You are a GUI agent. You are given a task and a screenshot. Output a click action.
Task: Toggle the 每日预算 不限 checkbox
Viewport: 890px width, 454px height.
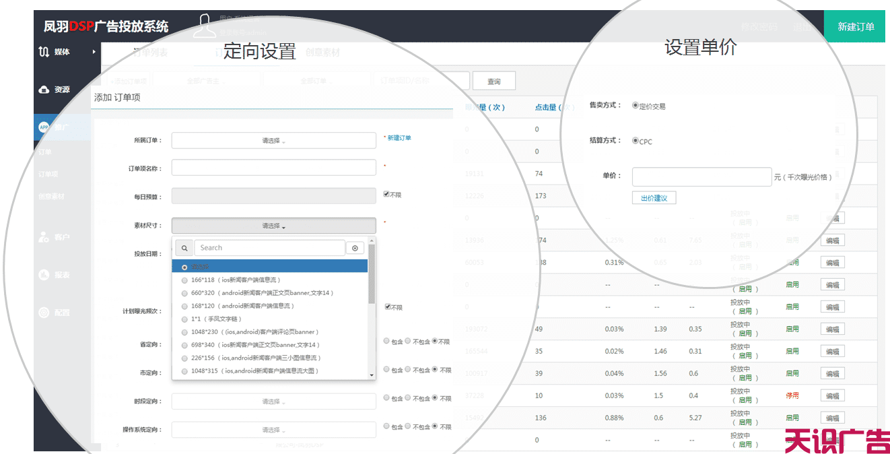click(386, 194)
